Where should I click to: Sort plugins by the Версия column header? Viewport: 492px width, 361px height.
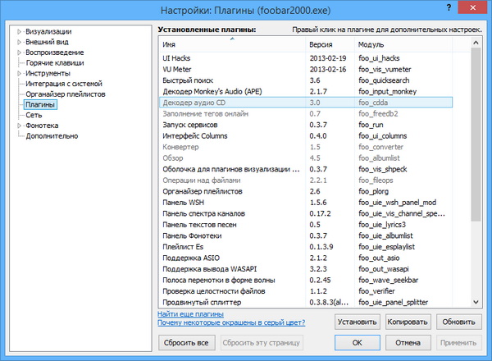[x=330, y=44]
